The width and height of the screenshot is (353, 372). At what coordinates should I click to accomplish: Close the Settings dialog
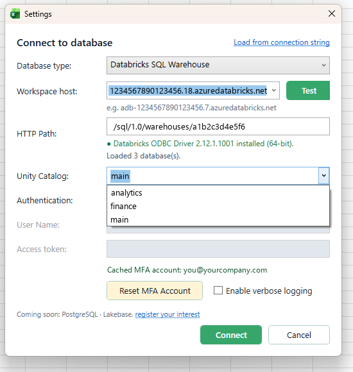tap(332, 13)
